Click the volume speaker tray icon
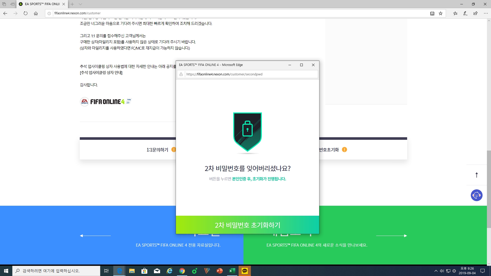The width and height of the screenshot is (491, 276). [442, 271]
